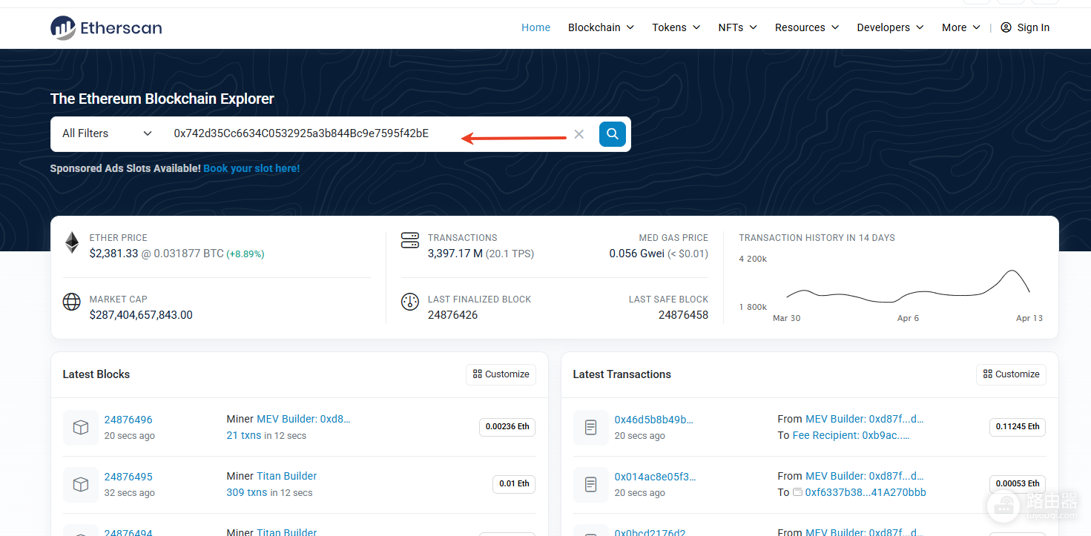Image resolution: width=1091 pixels, height=536 pixels.
Task: Click the block cube icon for 24876496
Action: tap(81, 428)
